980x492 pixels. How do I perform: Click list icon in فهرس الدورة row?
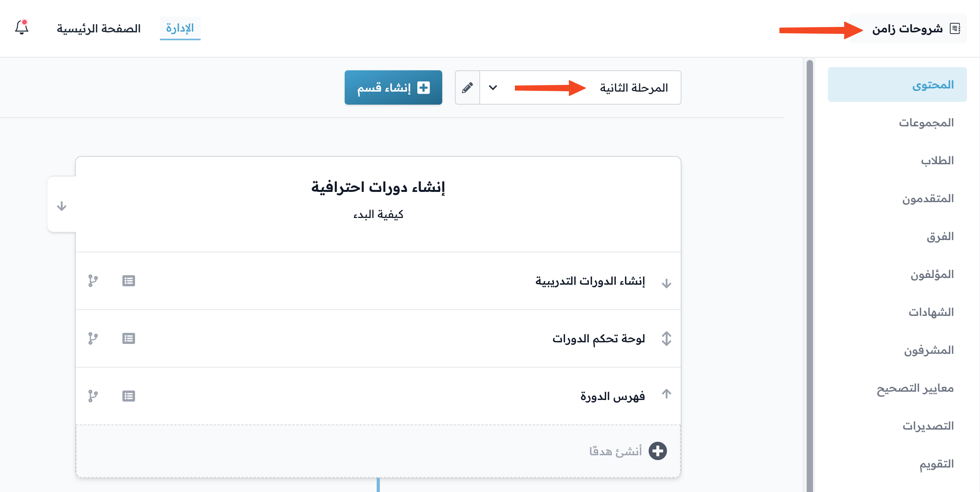(x=129, y=396)
